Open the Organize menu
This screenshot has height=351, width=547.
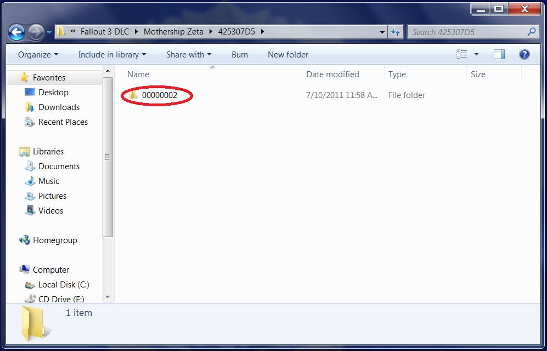point(38,55)
